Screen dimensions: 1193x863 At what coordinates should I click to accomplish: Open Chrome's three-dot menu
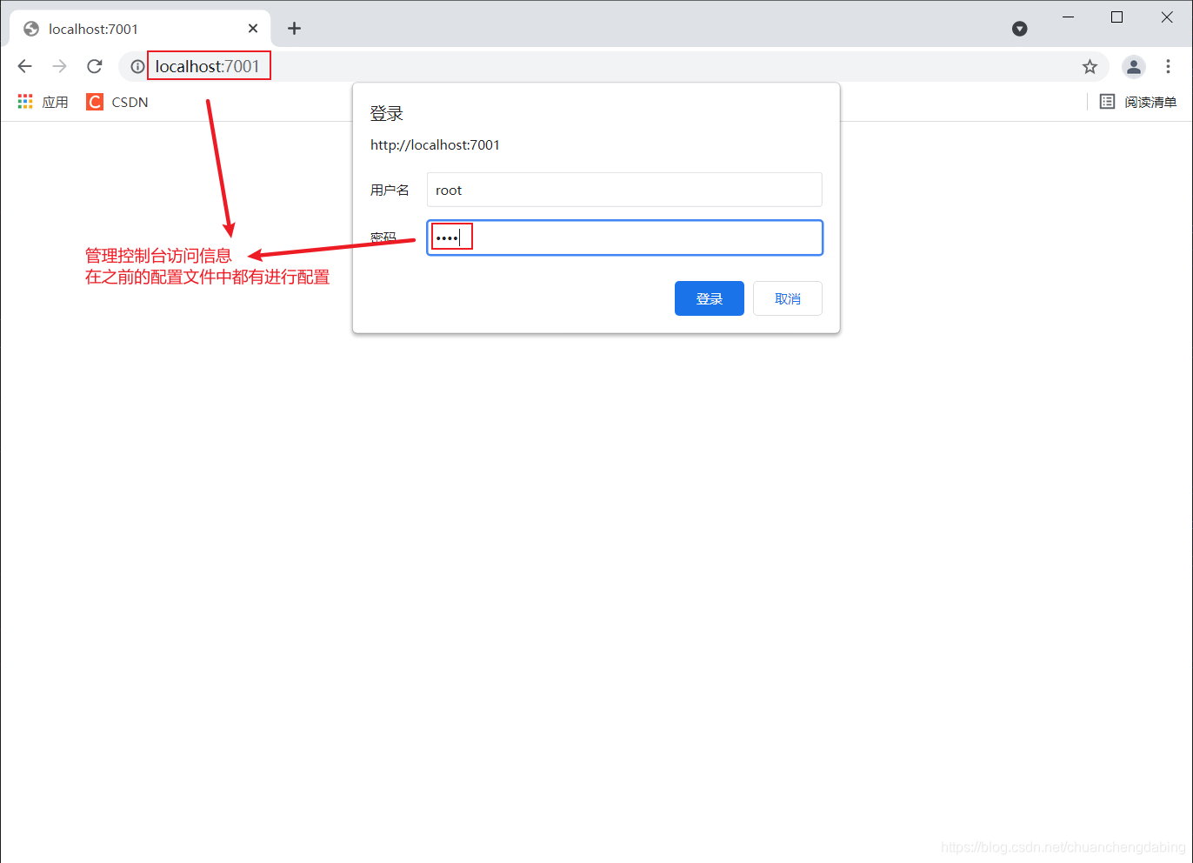pyautogui.click(x=1168, y=66)
